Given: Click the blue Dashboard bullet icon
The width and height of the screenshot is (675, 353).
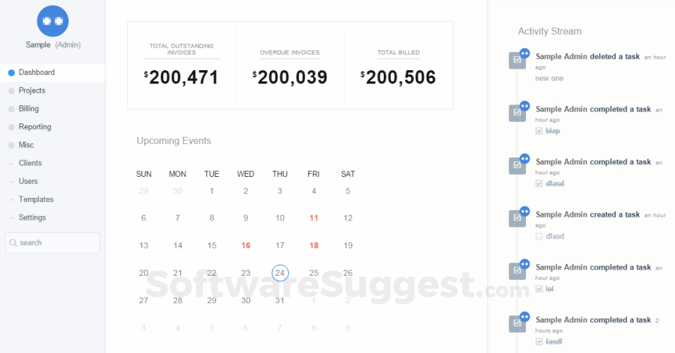Looking at the screenshot, I should tap(12, 72).
